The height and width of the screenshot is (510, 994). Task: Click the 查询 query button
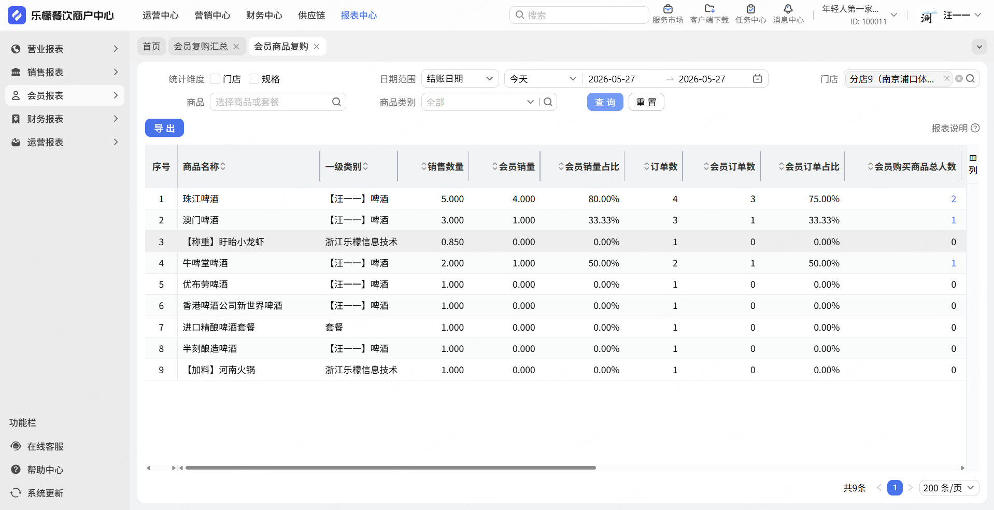pos(605,102)
